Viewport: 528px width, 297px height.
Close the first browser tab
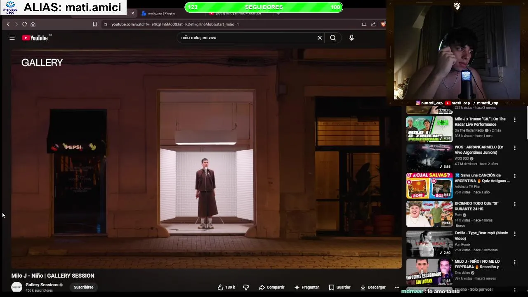[133, 13]
